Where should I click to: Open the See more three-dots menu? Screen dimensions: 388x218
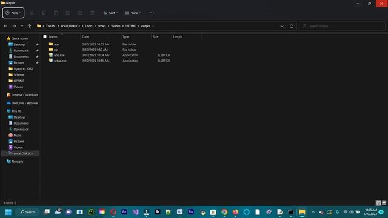(152, 13)
